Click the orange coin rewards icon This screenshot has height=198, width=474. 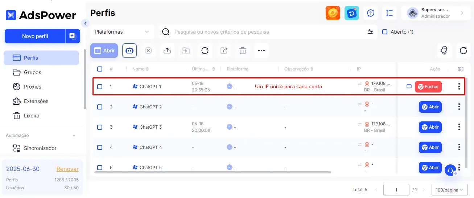[x=333, y=13]
